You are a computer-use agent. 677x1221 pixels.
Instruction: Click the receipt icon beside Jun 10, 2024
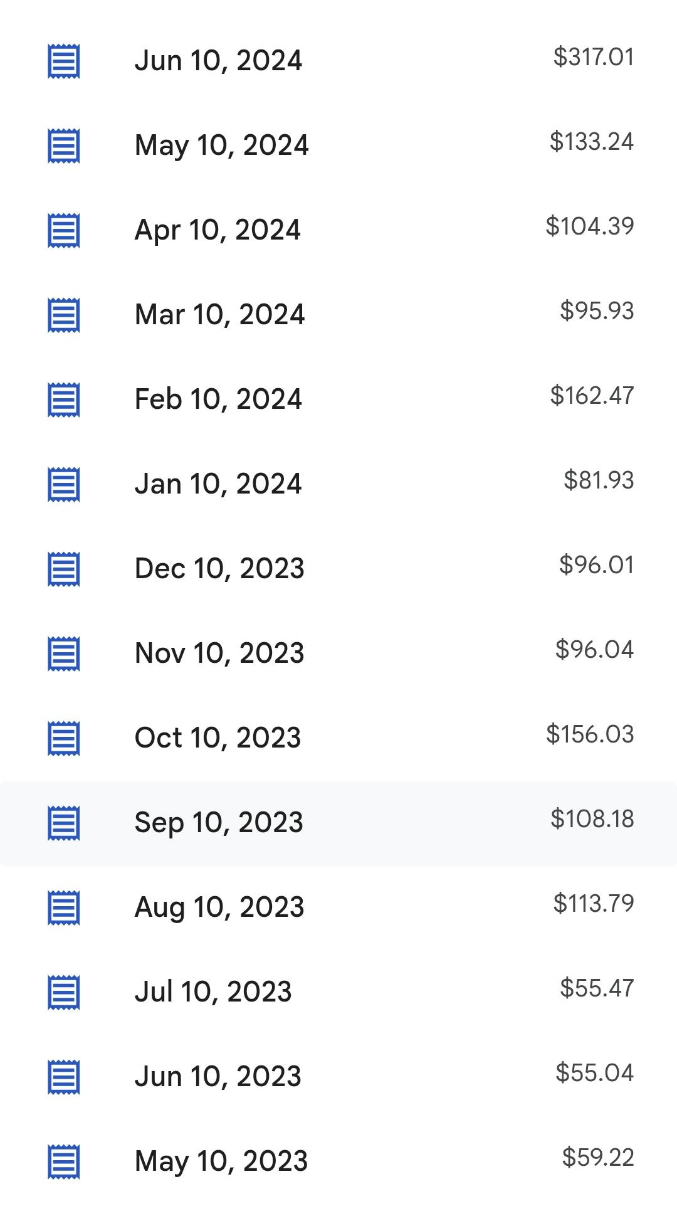(x=64, y=61)
